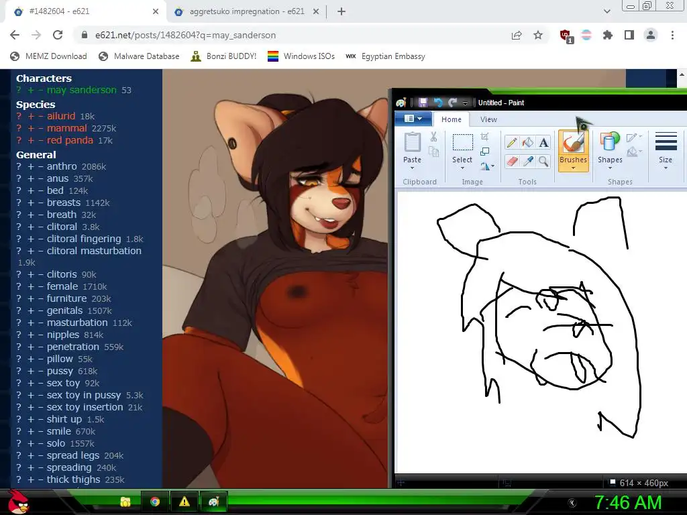Open the Paste dropdown arrow

click(413, 168)
